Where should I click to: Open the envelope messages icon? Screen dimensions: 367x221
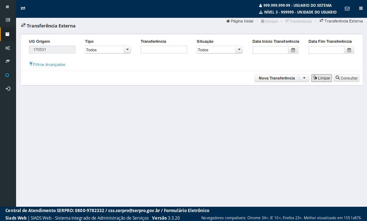(x=347, y=9)
